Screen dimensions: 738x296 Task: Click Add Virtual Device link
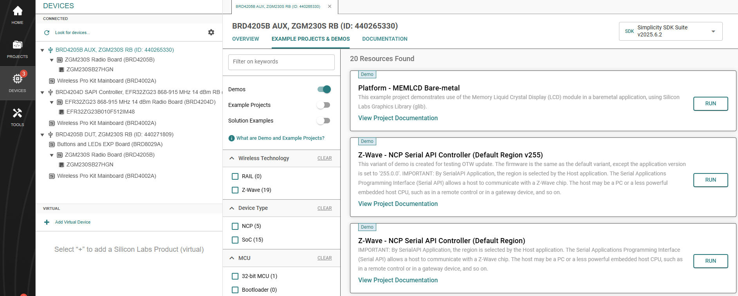click(x=73, y=222)
